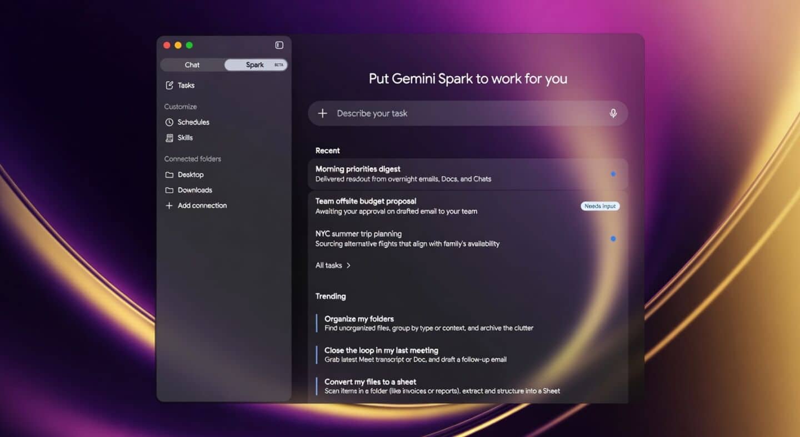The height and width of the screenshot is (437, 800).
Task: Click the blue dot on Morning priorities digest
Action: tap(613, 174)
